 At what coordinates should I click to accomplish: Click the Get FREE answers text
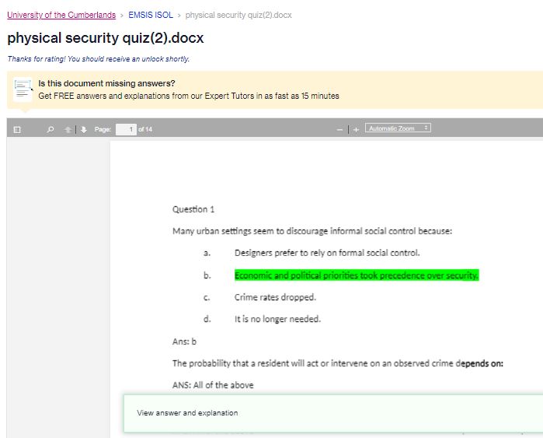pos(189,96)
